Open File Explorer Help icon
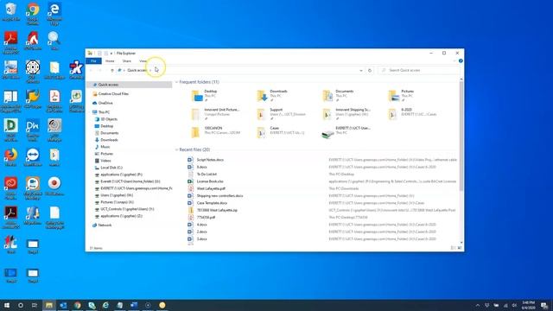This screenshot has height=311, width=553. [x=461, y=61]
